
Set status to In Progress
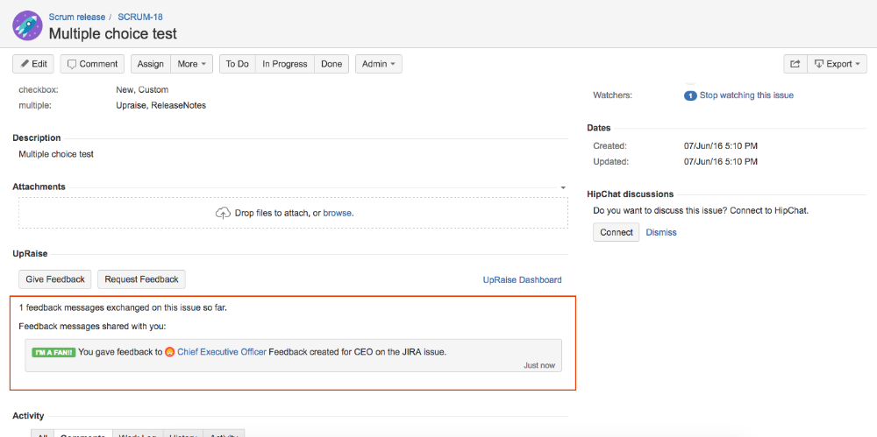(x=285, y=64)
